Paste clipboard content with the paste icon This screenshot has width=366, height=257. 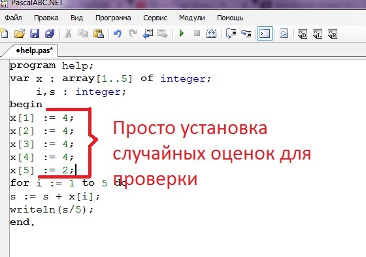coord(99,33)
